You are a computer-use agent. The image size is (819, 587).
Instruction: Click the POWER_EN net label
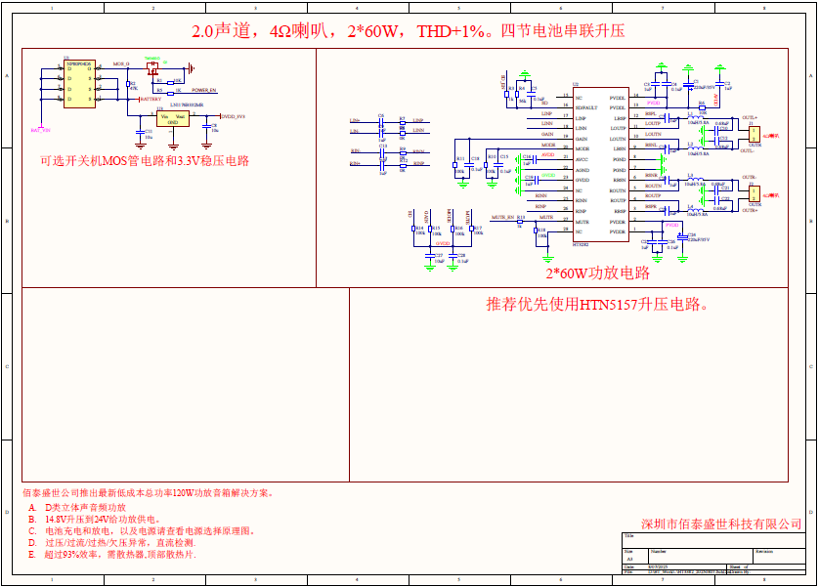pyautogui.click(x=204, y=90)
